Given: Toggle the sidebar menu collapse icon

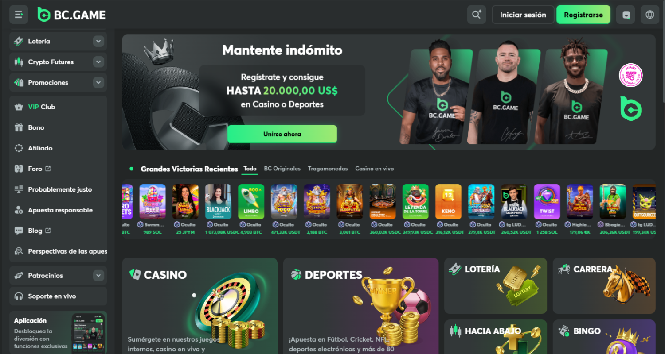Looking at the screenshot, I should pyautogui.click(x=19, y=15).
